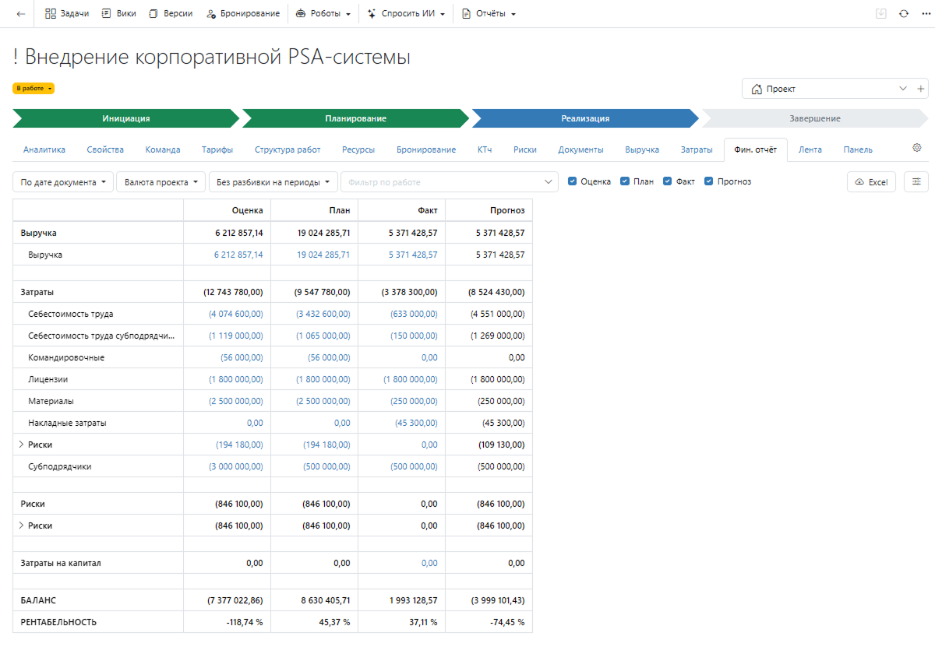The width and height of the screenshot is (935, 661).
Task: Switch to the Ресурсы tab
Action: [x=358, y=149]
